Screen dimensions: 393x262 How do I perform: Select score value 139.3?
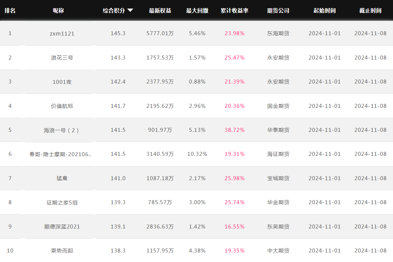[x=118, y=202]
